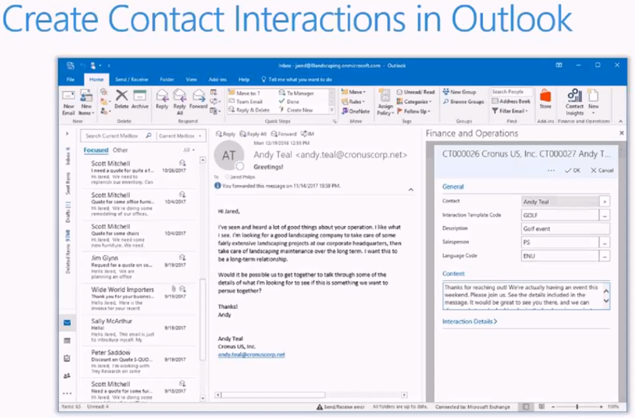Click New Group in ribbon

coord(459,92)
